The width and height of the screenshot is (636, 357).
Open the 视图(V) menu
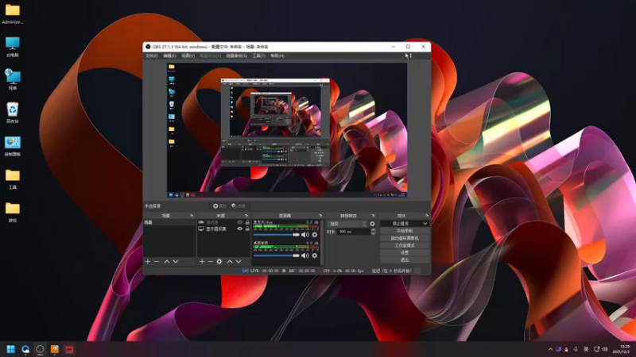click(x=188, y=56)
